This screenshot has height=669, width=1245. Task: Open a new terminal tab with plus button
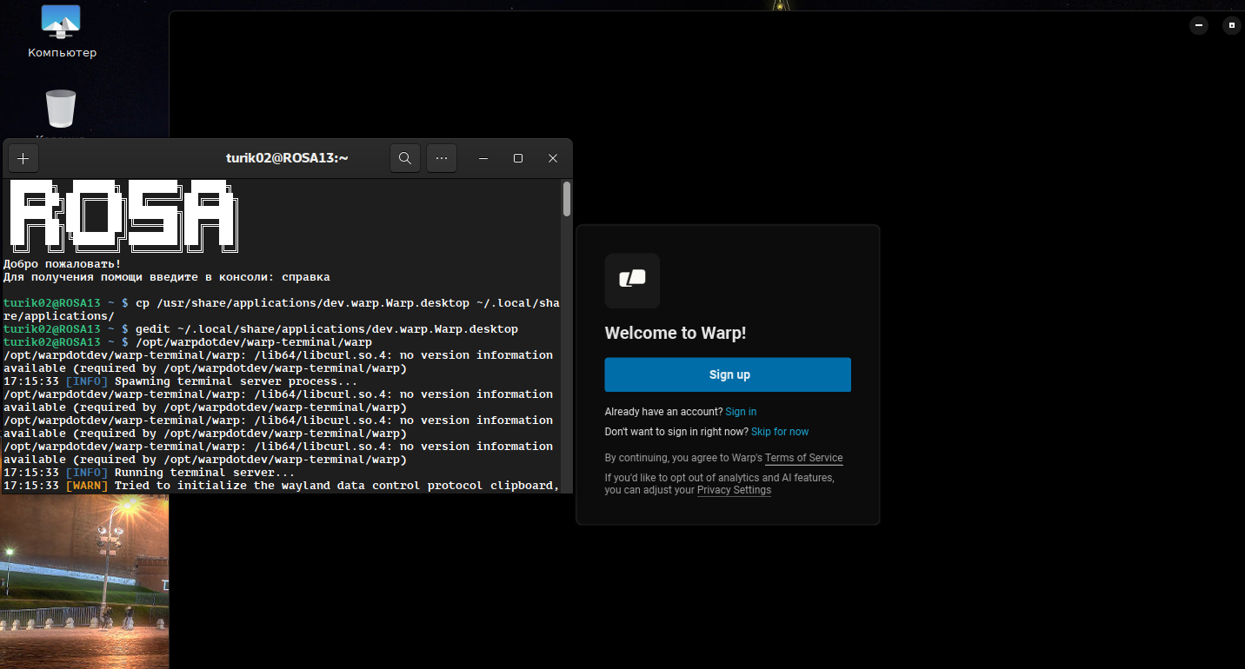click(23, 158)
